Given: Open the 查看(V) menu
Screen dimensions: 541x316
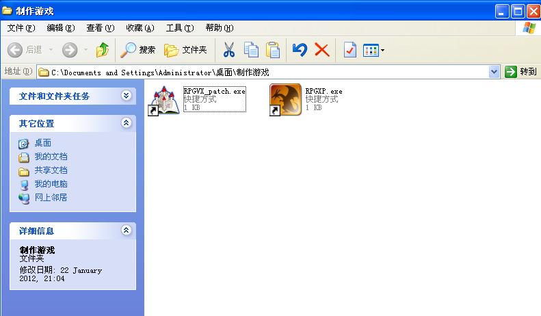Looking at the screenshot, I should [101, 28].
